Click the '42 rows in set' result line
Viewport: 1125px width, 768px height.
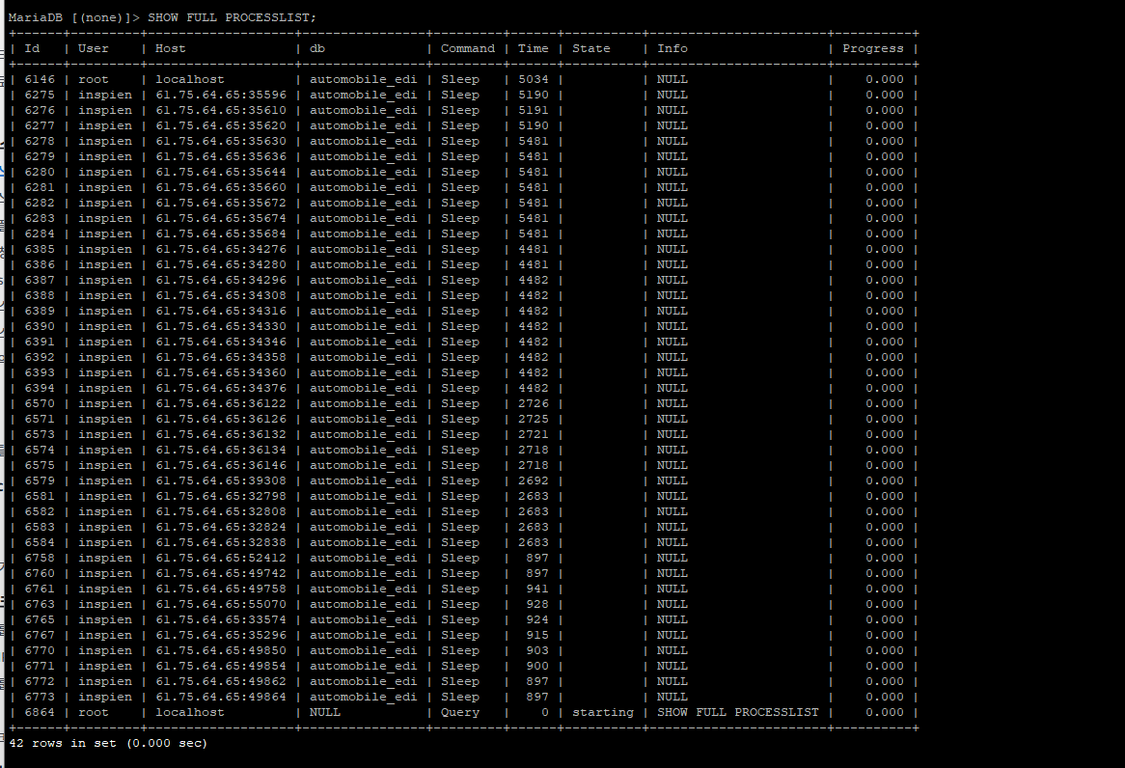click(108, 743)
